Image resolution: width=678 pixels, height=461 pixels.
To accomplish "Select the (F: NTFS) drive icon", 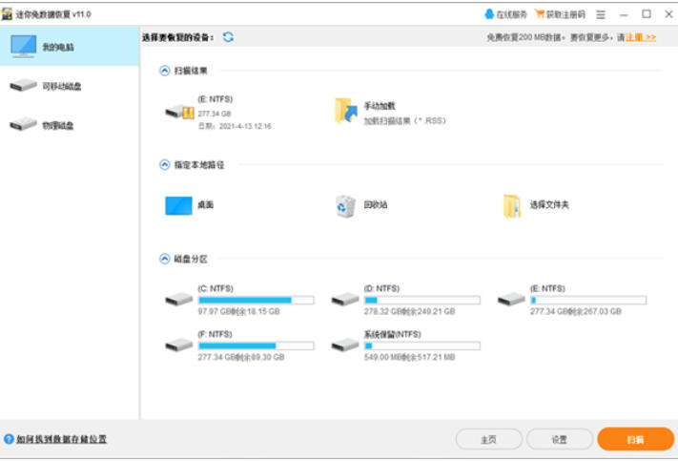I will 178,345.
